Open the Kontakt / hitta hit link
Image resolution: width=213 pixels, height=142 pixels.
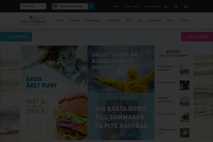(131, 6)
